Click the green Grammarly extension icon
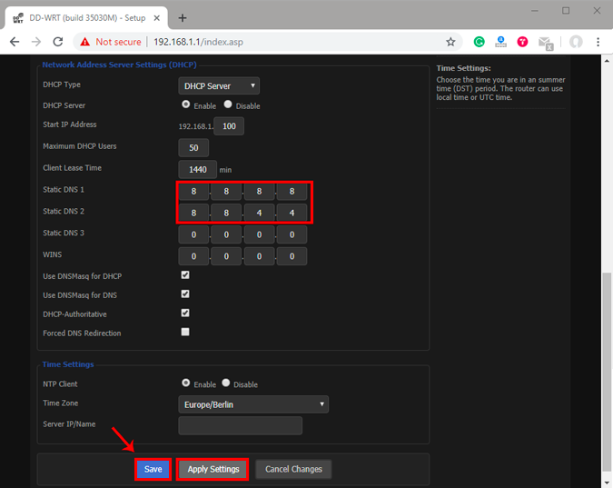613x488 pixels. (480, 42)
